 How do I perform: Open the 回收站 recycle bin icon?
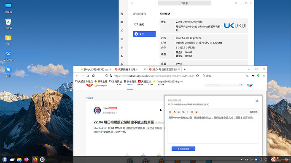tap(8, 24)
